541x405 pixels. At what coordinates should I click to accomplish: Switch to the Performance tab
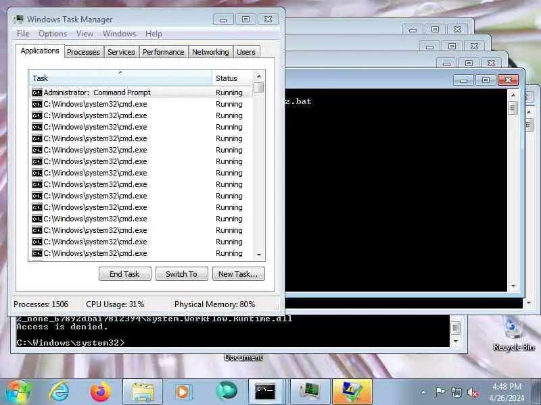[x=164, y=52]
